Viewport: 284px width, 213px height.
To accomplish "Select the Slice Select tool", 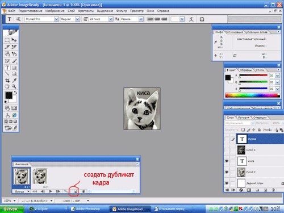I will [14, 47].
